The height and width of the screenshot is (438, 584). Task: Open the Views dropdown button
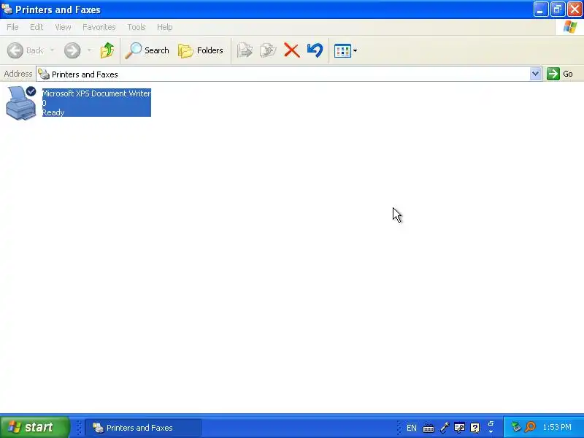tap(345, 50)
